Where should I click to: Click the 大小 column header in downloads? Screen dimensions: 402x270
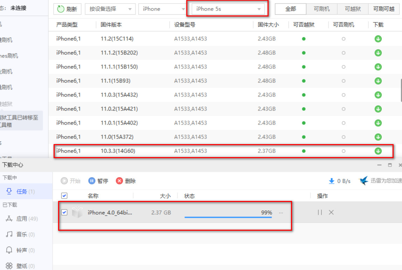[165, 196]
